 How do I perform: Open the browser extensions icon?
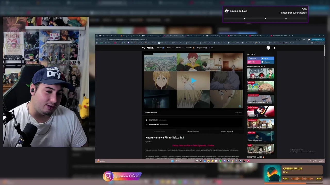coord(304,40)
